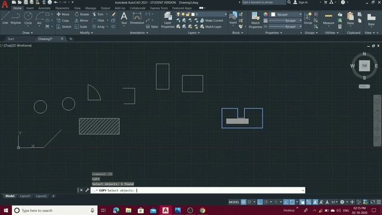Open Layer Properties manager
Screen dimensions: 382x215
pyautogui.click(x=168, y=20)
